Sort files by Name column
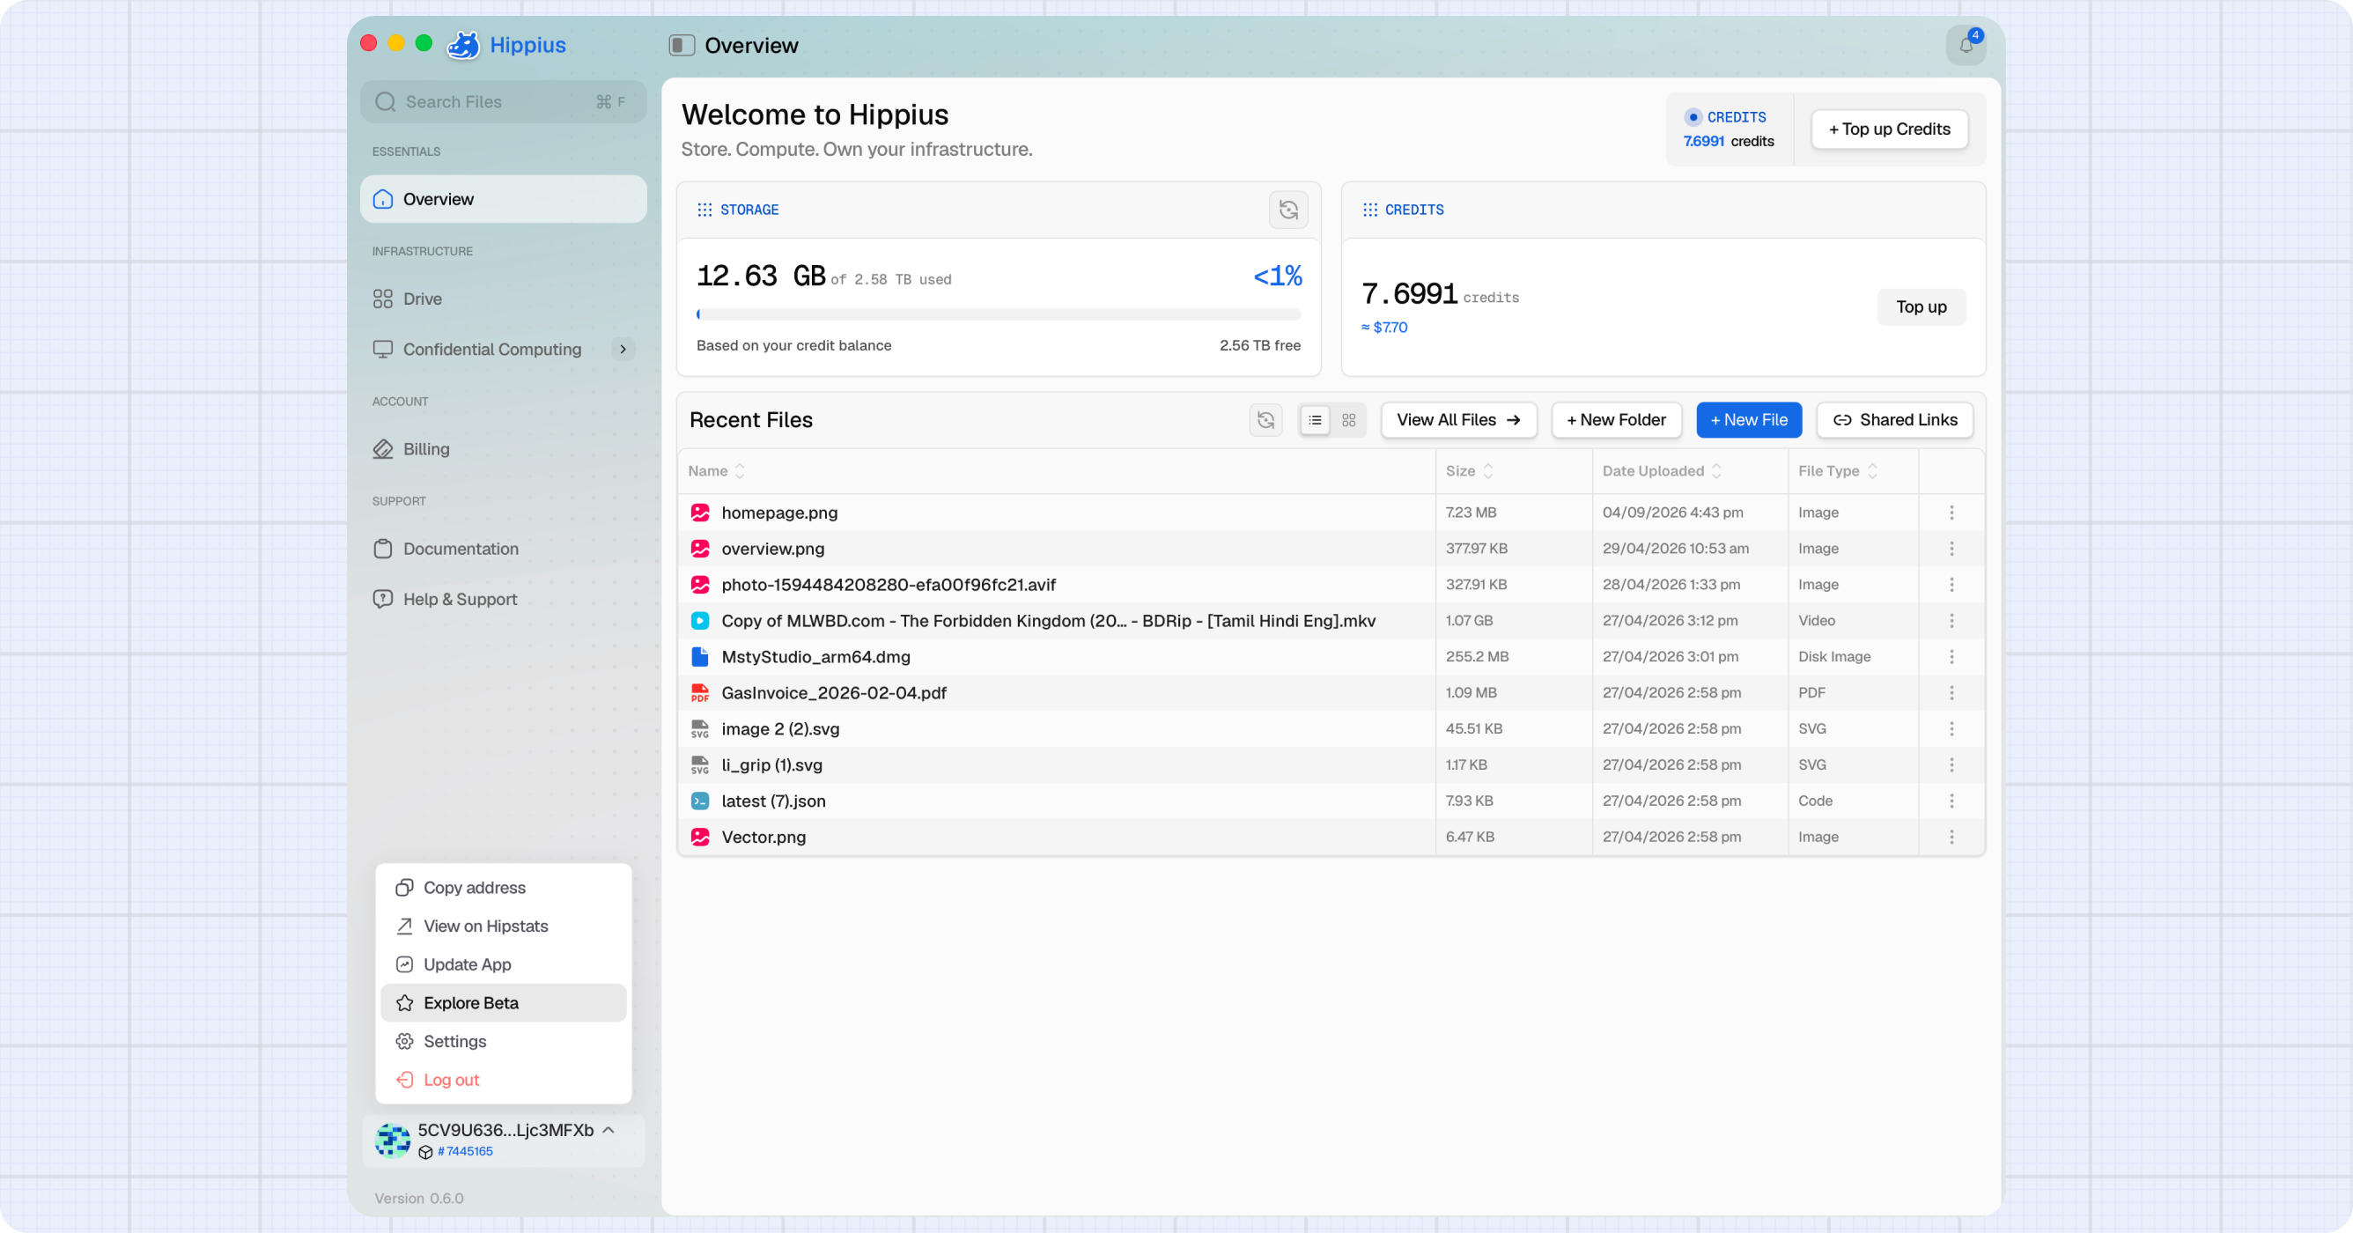Screen dimensions: 2353x1233 click(717, 471)
